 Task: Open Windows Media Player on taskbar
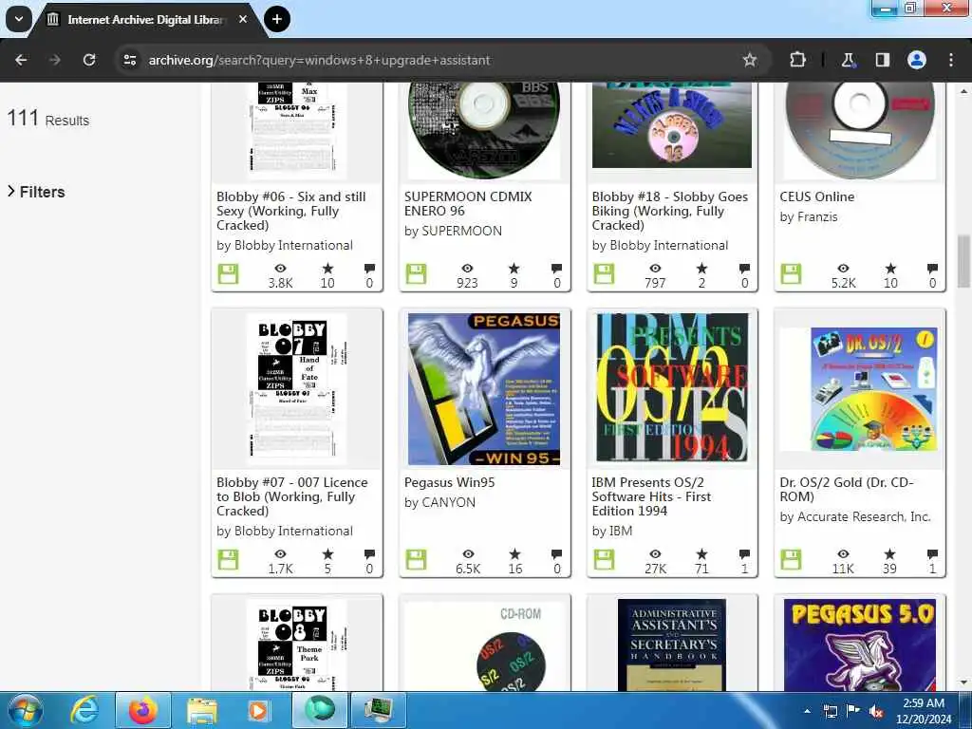258,710
